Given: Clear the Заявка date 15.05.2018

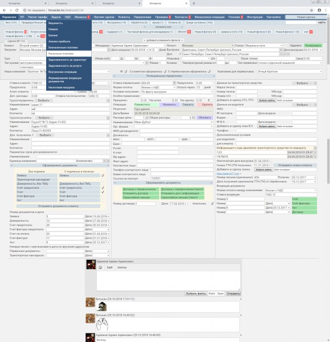Looking at the screenshot, I should coord(108,217).
